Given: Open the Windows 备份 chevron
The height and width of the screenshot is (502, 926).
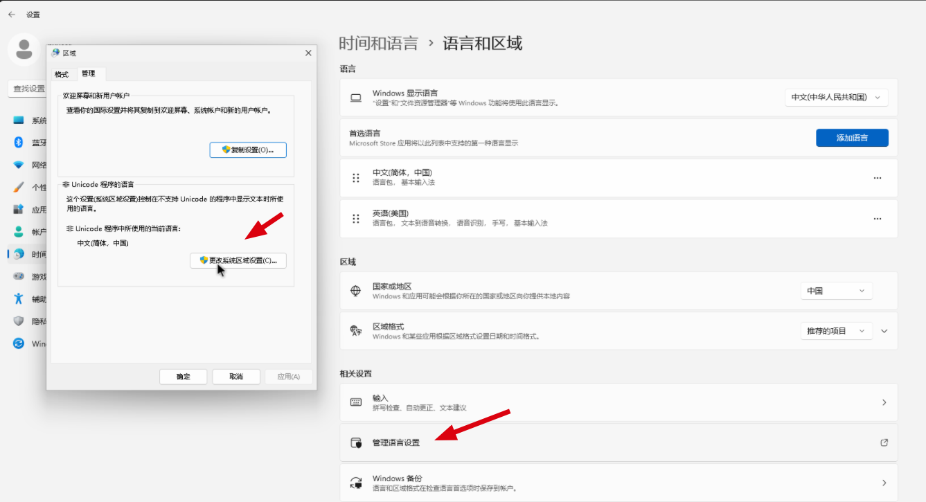Looking at the screenshot, I should [884, 483].
